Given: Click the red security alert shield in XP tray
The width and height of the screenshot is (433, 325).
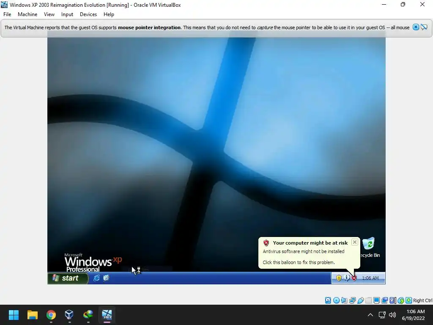Looking at the screenshot, I should coord(354,278).
